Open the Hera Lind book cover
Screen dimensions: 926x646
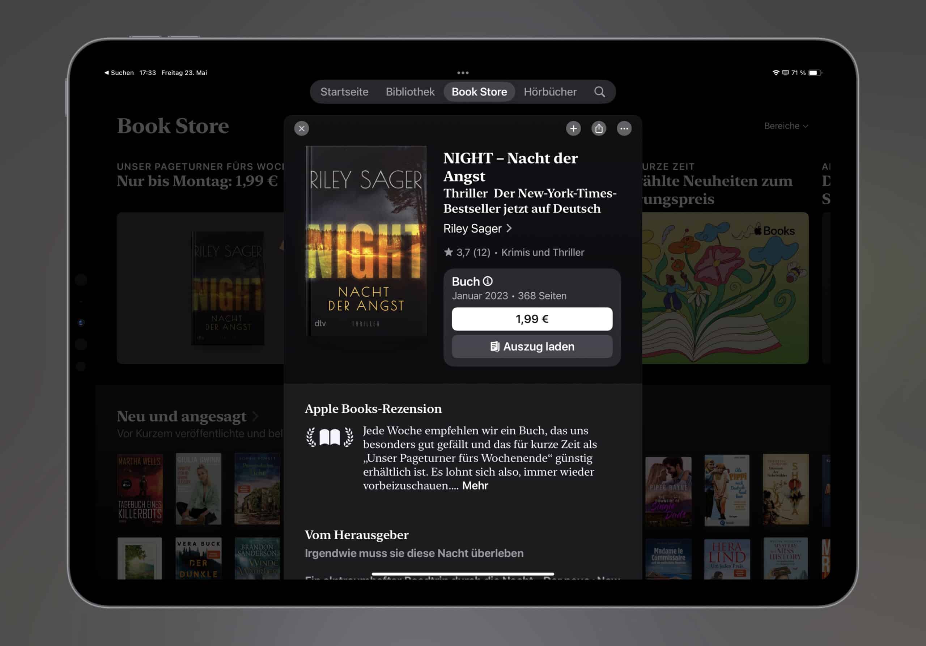click(727, 559)
